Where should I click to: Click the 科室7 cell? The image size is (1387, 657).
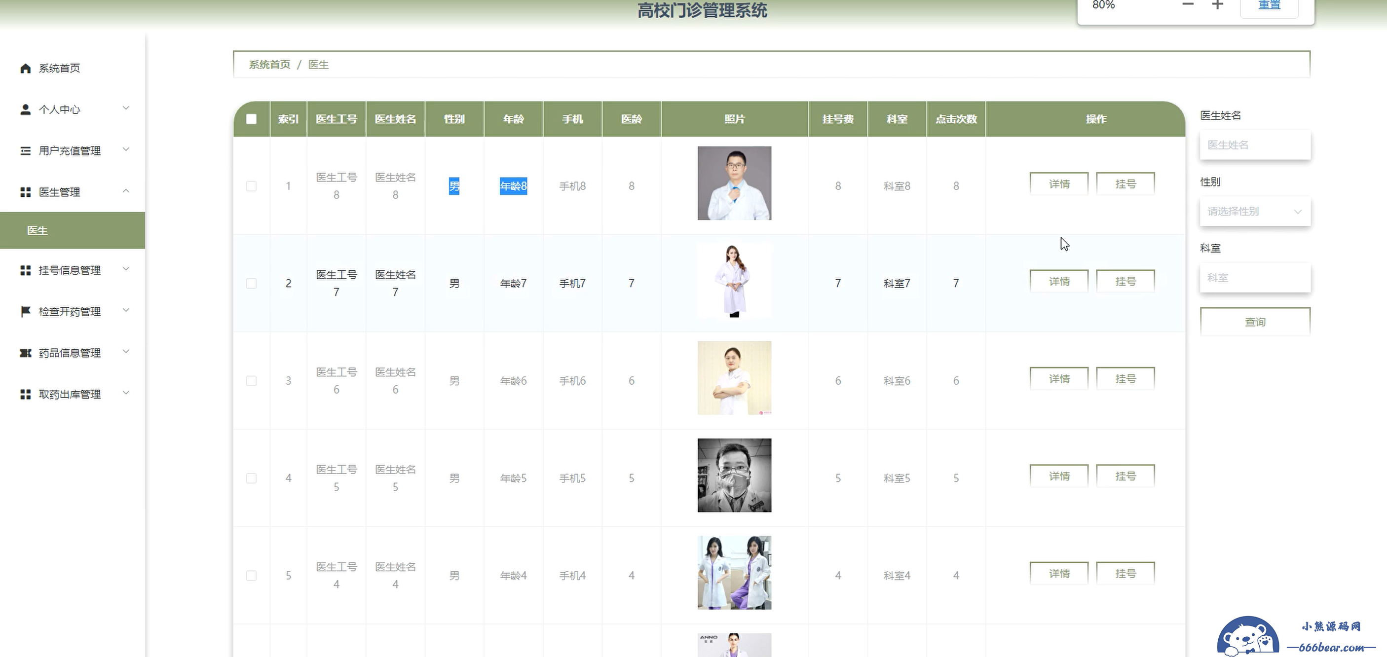tap(897, 284)
